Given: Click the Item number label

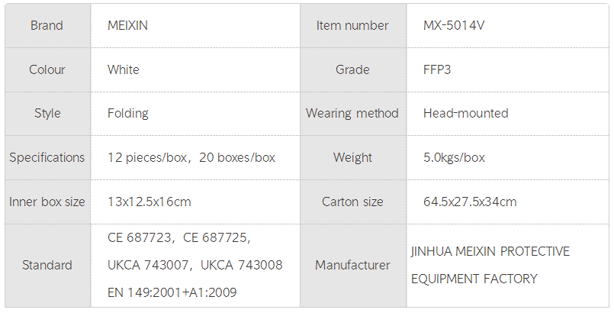Looking at the screenshot, I should (352, 25).
